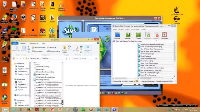This screenshot has width=200, height=112.
Task: Select Half Sleeved Abstract Dress.package in archiver
Action: [152, 68]
